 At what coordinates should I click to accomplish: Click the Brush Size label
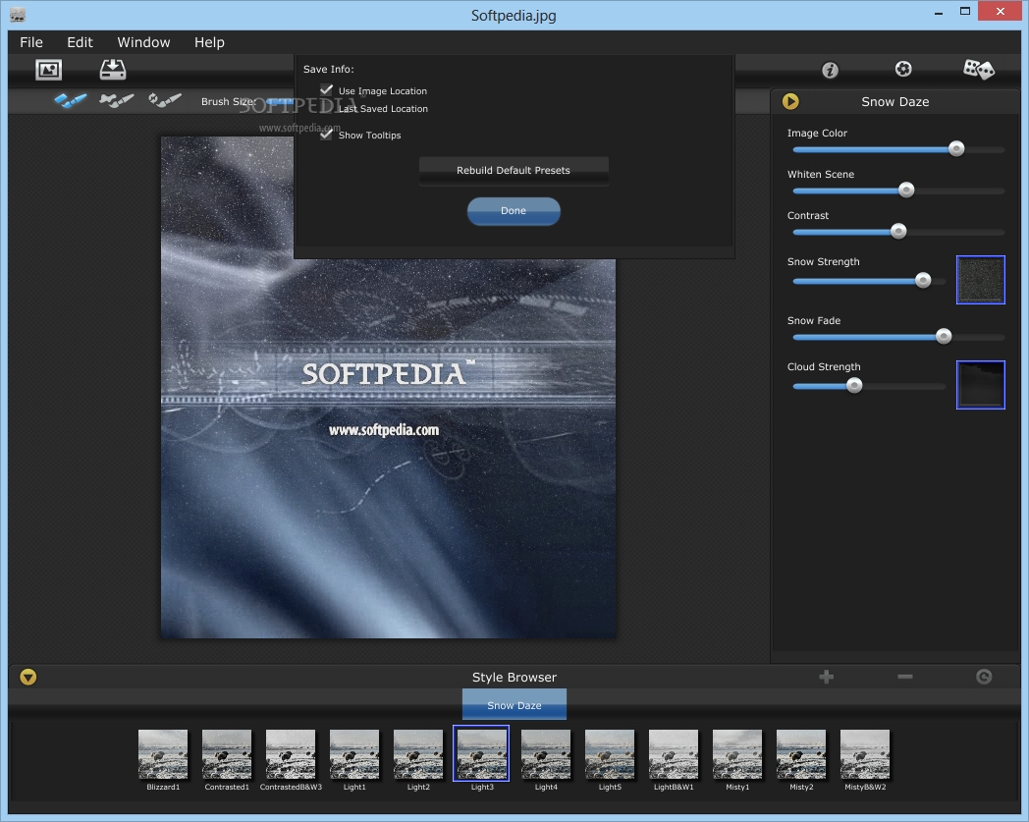point(229,102)
